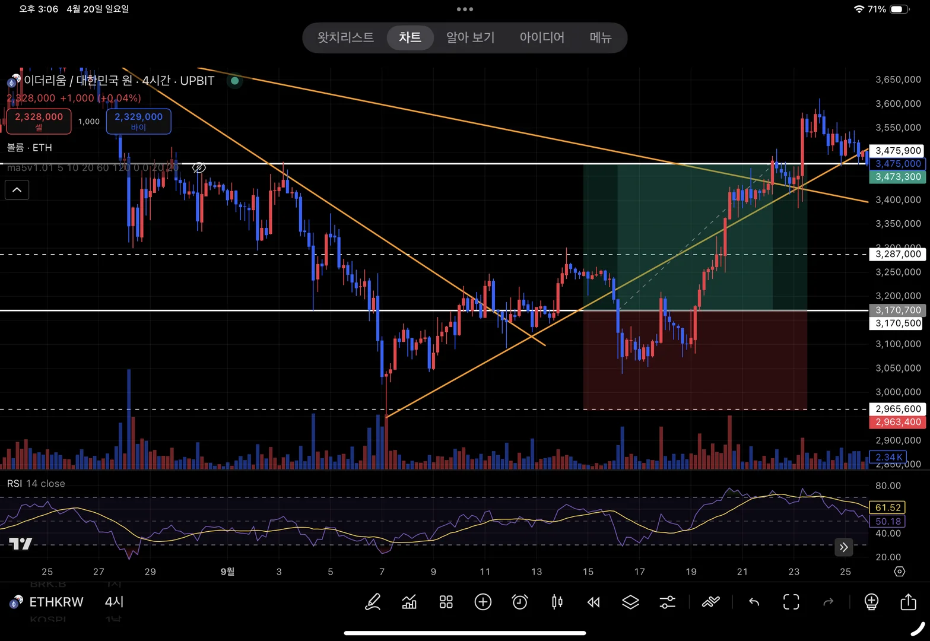Tap the Ethereum coin icon beside the title
930x641 pixels.
(x=14, y=81)
